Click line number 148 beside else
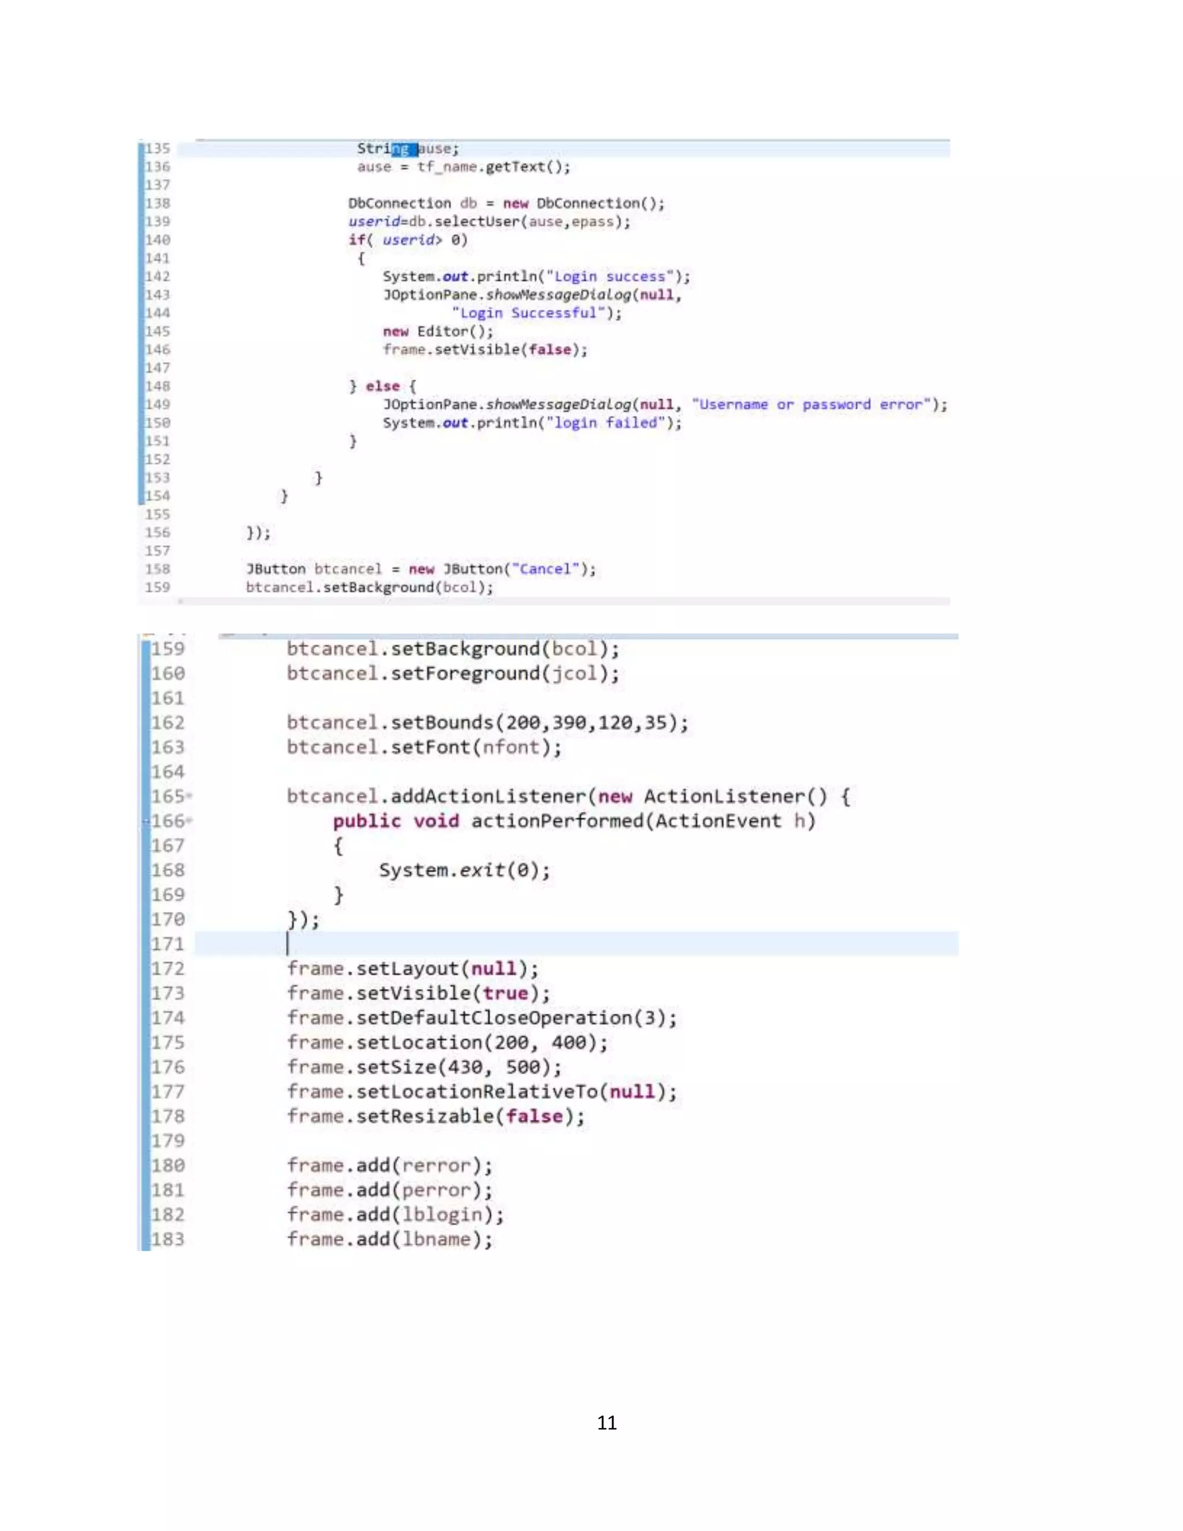Screen dimensions: 1183x1531 (158, 387)
